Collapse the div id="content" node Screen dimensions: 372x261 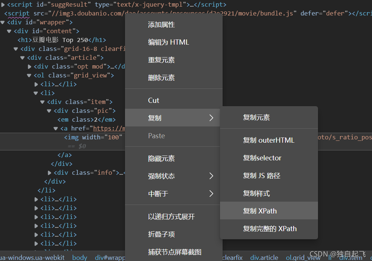(x=9, y=31)
